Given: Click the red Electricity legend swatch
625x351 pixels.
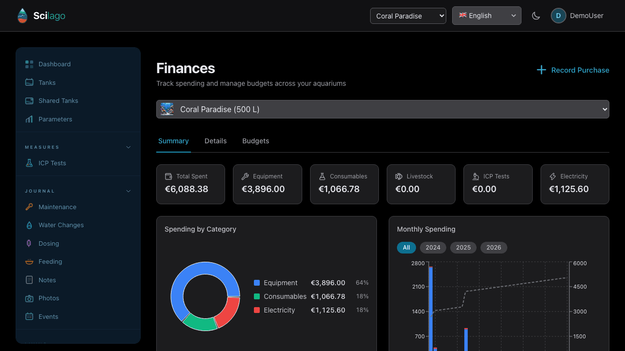Looking at the screenshot, I should 257,310.
